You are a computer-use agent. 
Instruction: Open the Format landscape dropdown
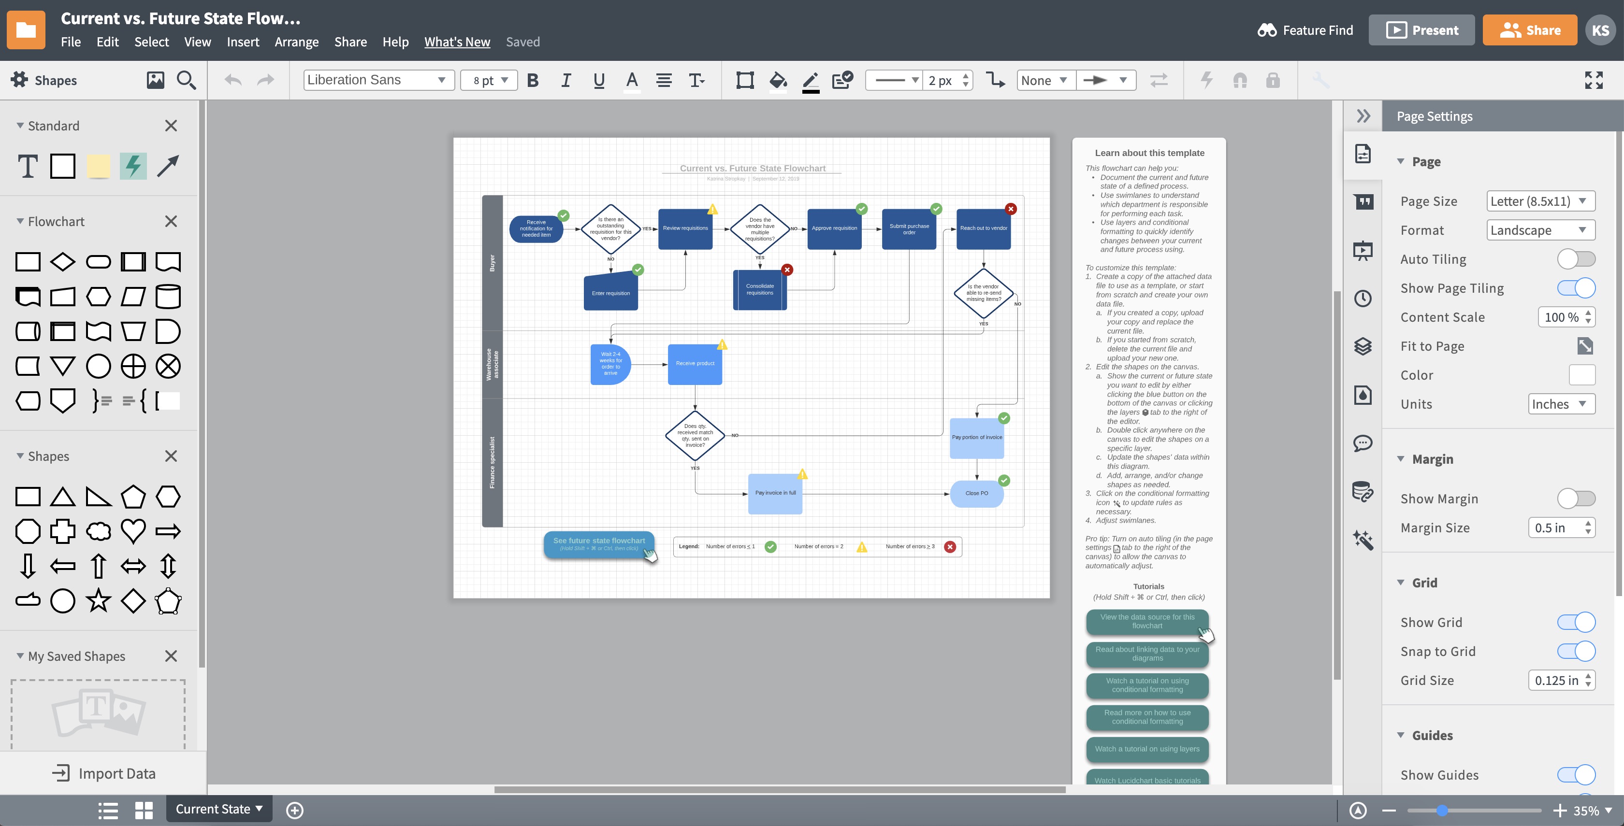[1541, 229]
